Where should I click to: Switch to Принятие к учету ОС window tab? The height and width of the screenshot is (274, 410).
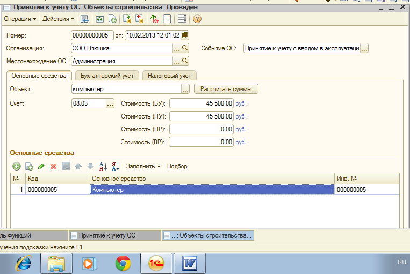tap(114, 235)
